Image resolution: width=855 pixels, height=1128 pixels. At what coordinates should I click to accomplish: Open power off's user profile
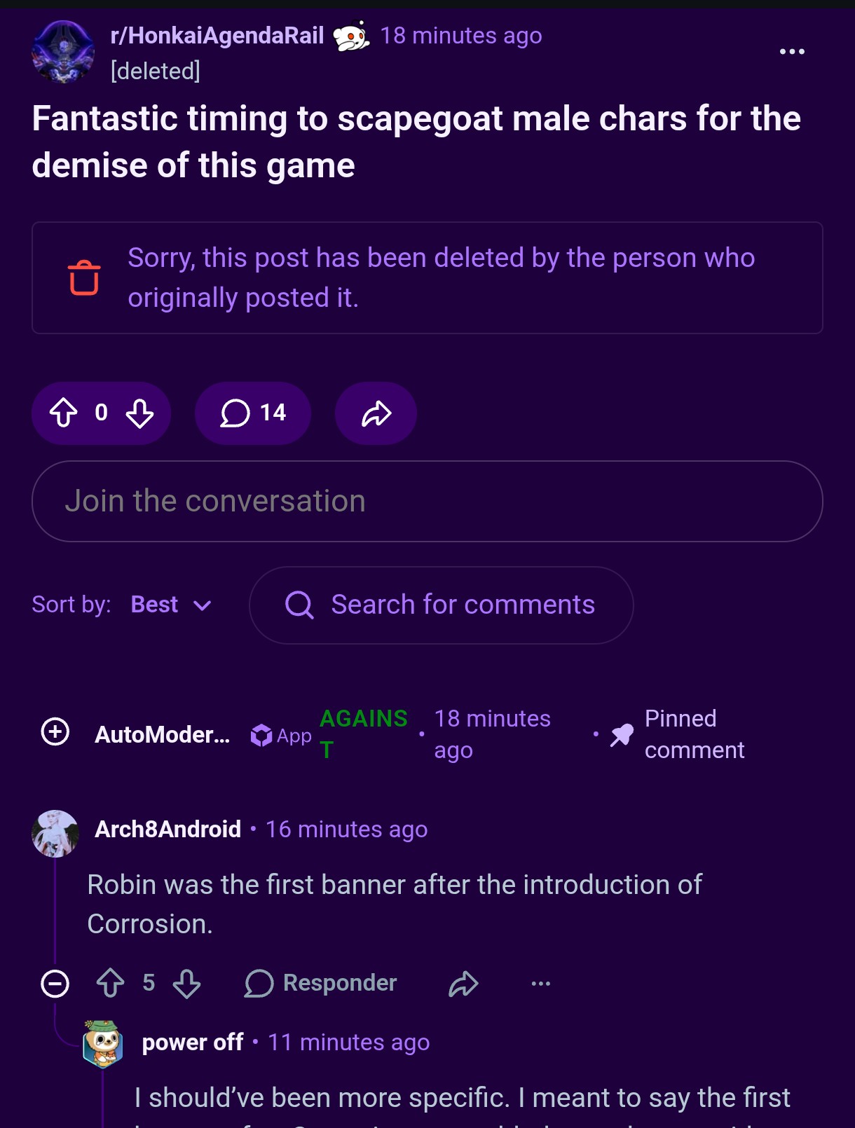tap(193, 1042)
